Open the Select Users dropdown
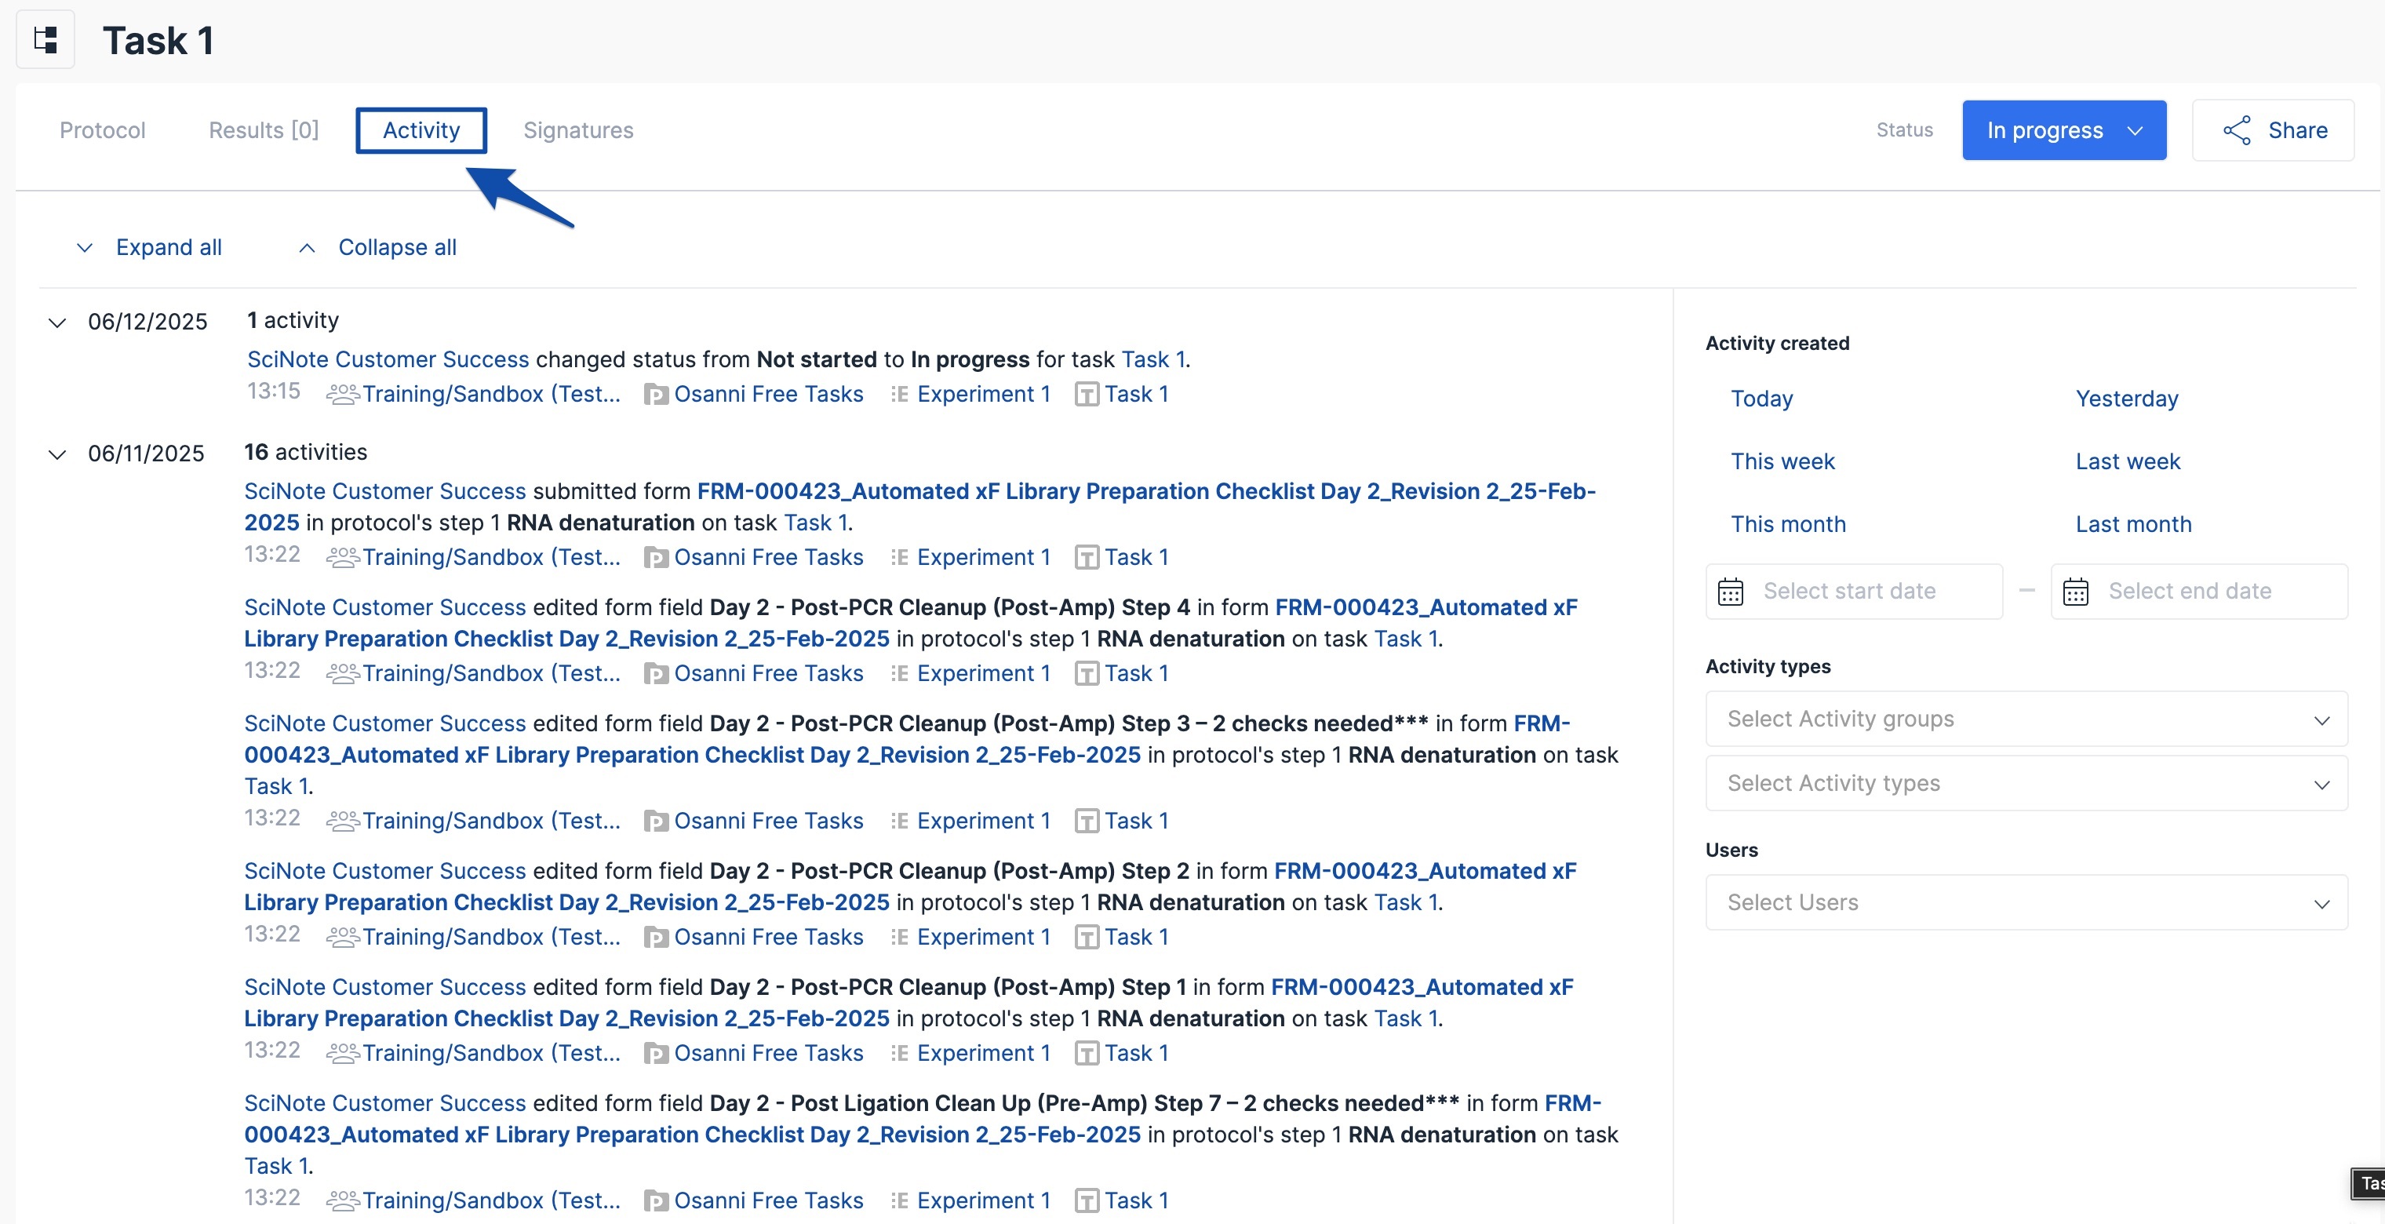This screenshot has width=2385, height=1224. pos(2025,903)
